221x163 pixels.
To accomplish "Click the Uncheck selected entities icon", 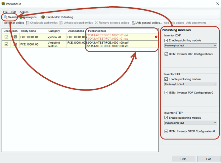I will (x=61, y=23).
